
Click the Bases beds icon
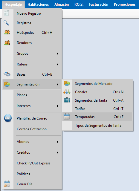point(7,74)
